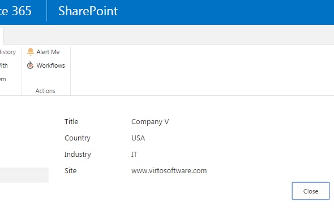
Task: Click the Site field label
Action: pos(71,171)
